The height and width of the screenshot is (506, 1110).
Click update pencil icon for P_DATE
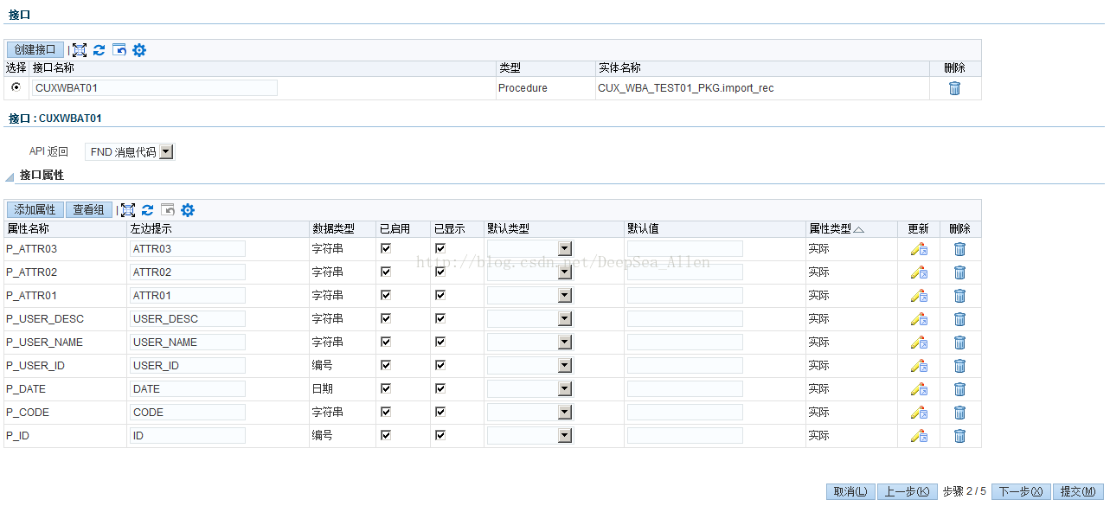click(919, 389)
